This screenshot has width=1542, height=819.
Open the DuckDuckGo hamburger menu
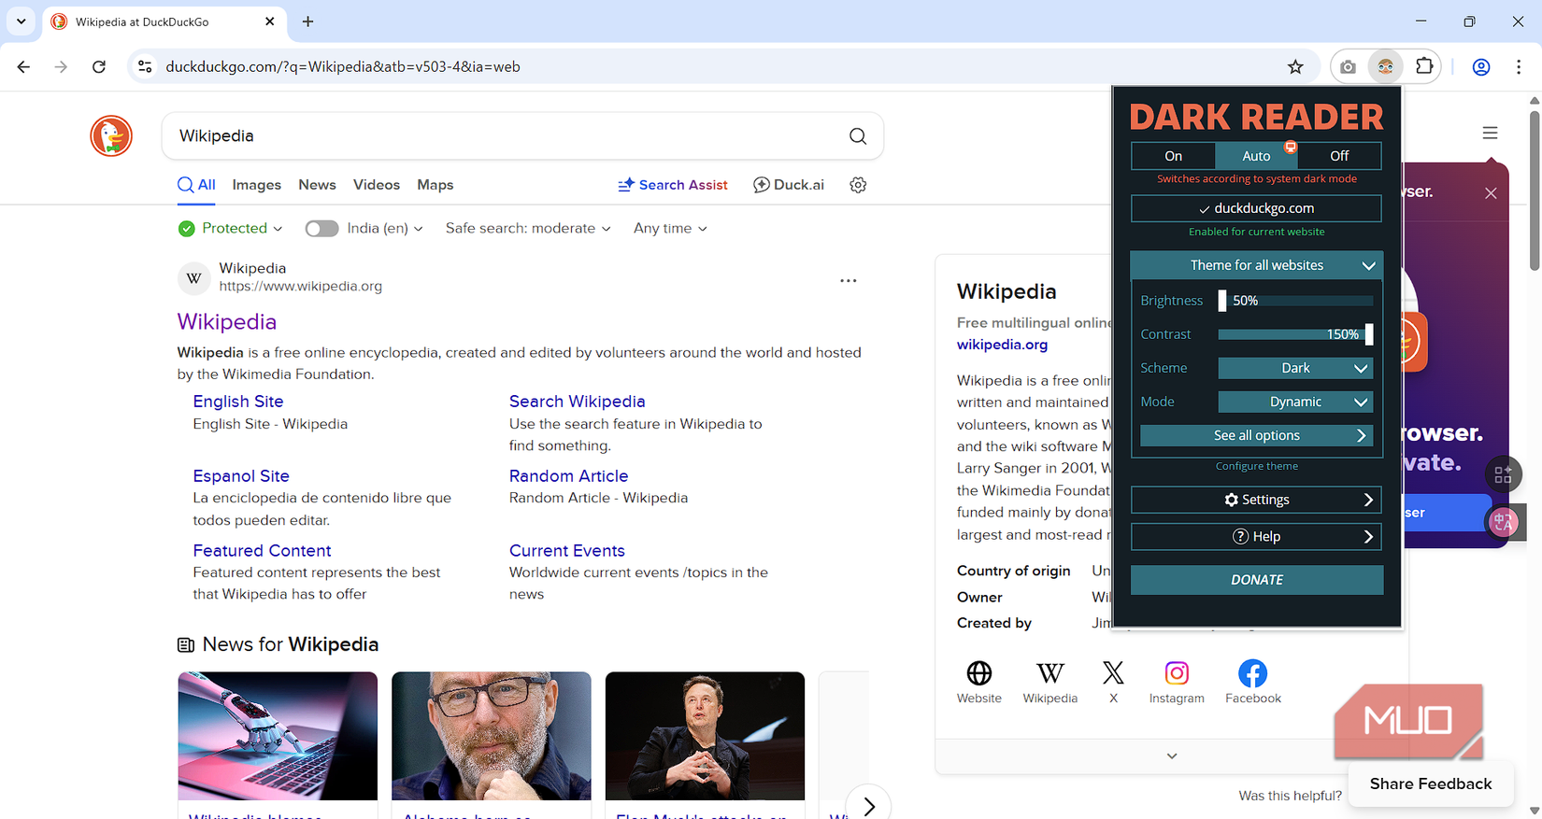pyautogui.click(x=1490, y=134)
